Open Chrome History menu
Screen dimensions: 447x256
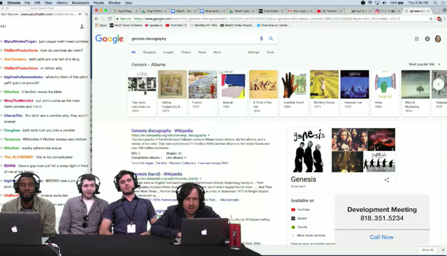click(62, 3)
